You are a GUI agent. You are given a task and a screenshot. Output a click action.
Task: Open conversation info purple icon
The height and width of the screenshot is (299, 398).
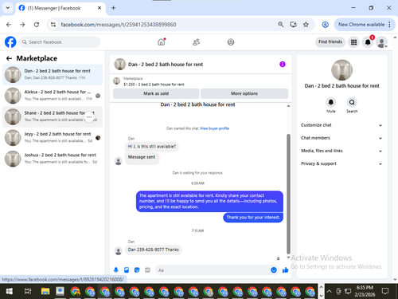[x=283, y=65]
